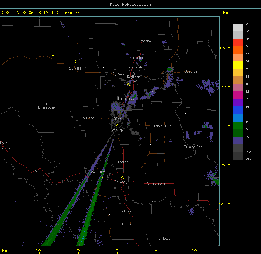The height and width of the screenshot is (254, 261).
Task: Choose the orange swatch between 60 and 57
Action: pos(238,50)
